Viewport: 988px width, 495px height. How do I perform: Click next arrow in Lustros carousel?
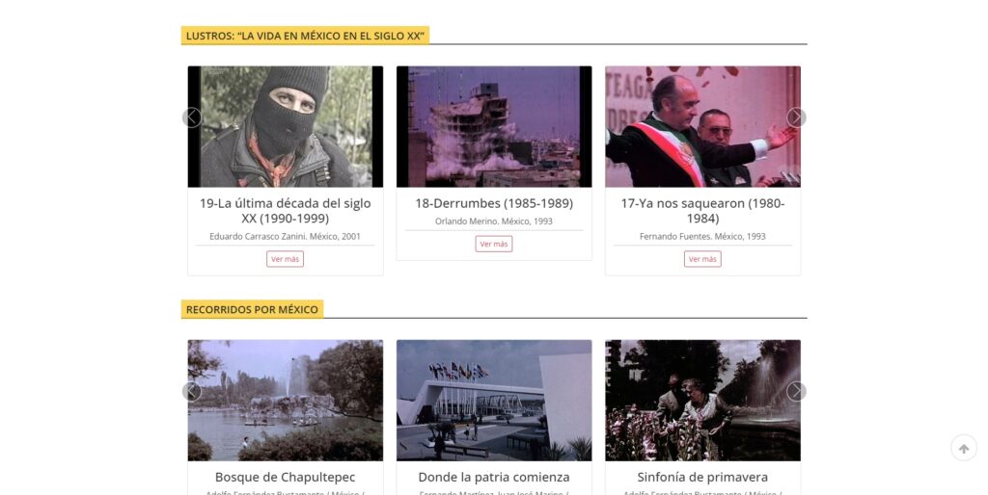(x=796, y=117)
